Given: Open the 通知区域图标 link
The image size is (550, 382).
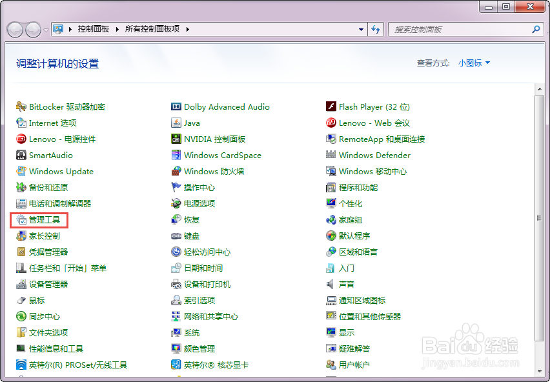Looking at the screenshot, I should (x=362, y=300).
